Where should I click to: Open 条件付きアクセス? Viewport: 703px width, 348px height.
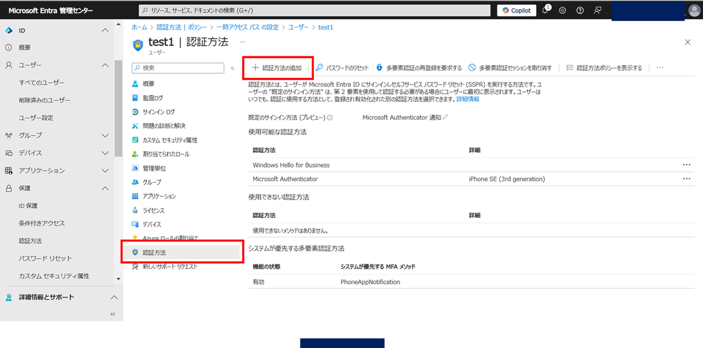[42, 223]
